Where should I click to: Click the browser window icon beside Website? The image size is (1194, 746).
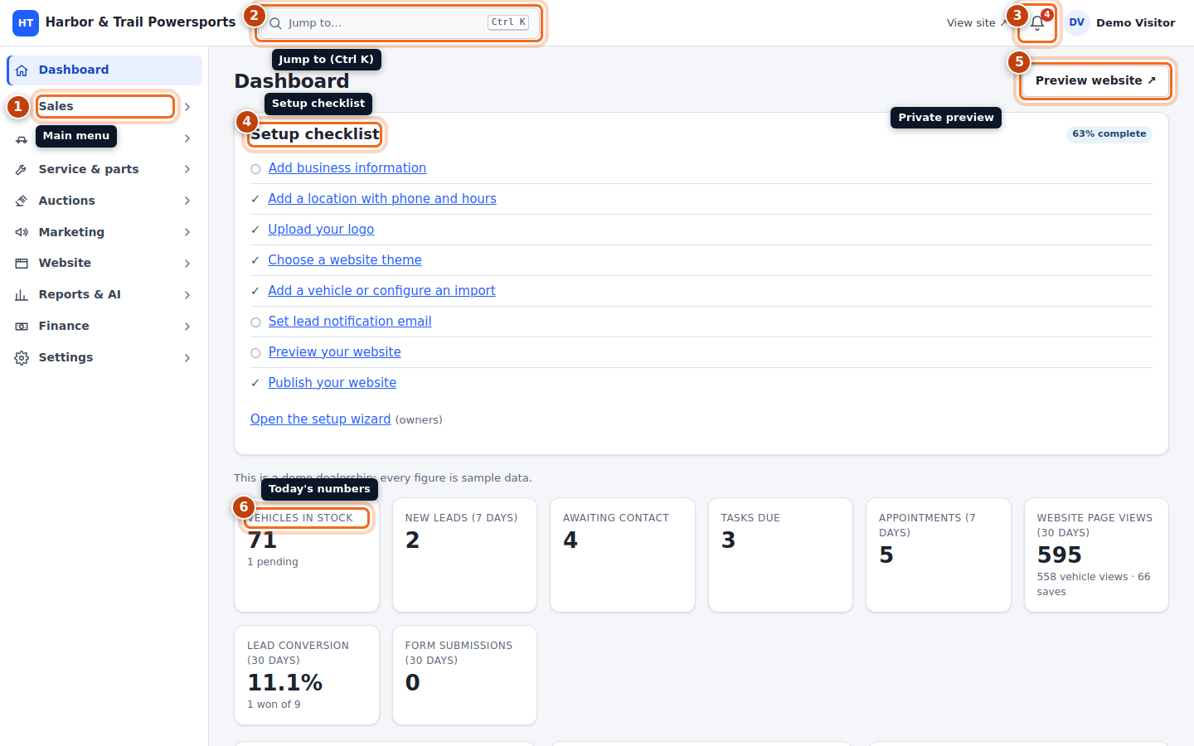coord(22,263)
